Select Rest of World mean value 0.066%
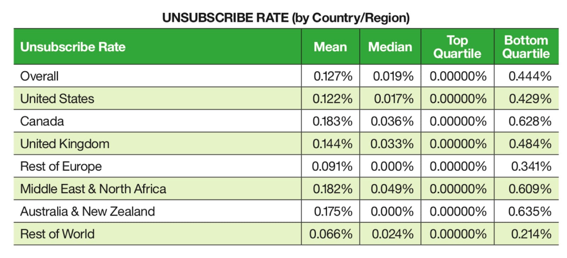Image resolution: width=567 pixels, height=258 pixels. point(331,234)
